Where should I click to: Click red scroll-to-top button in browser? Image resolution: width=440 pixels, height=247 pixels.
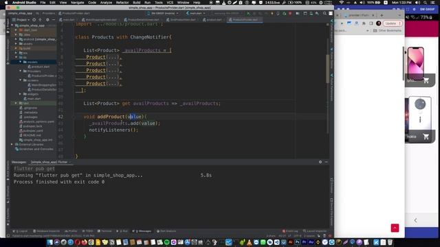click(395, 228)
